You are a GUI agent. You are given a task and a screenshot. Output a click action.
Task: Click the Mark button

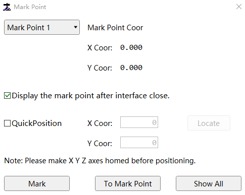point(37,183)
